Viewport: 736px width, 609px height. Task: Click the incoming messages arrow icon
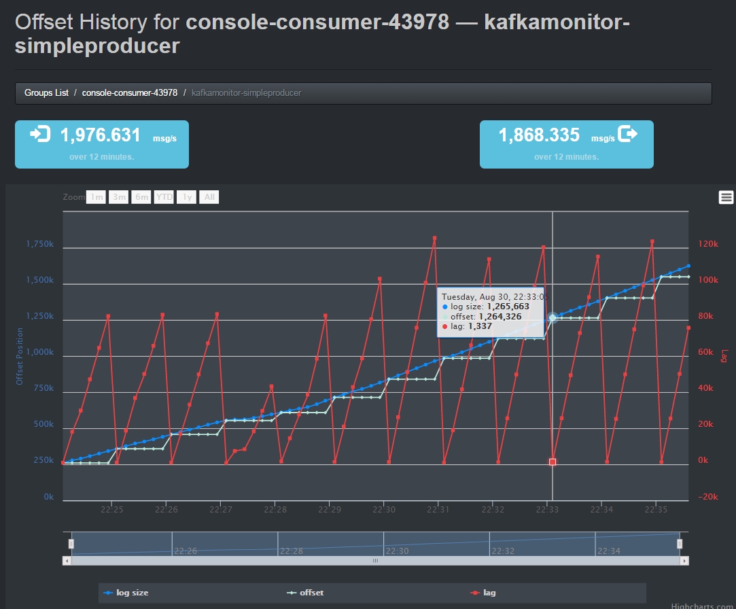click(x=40, y=134)
